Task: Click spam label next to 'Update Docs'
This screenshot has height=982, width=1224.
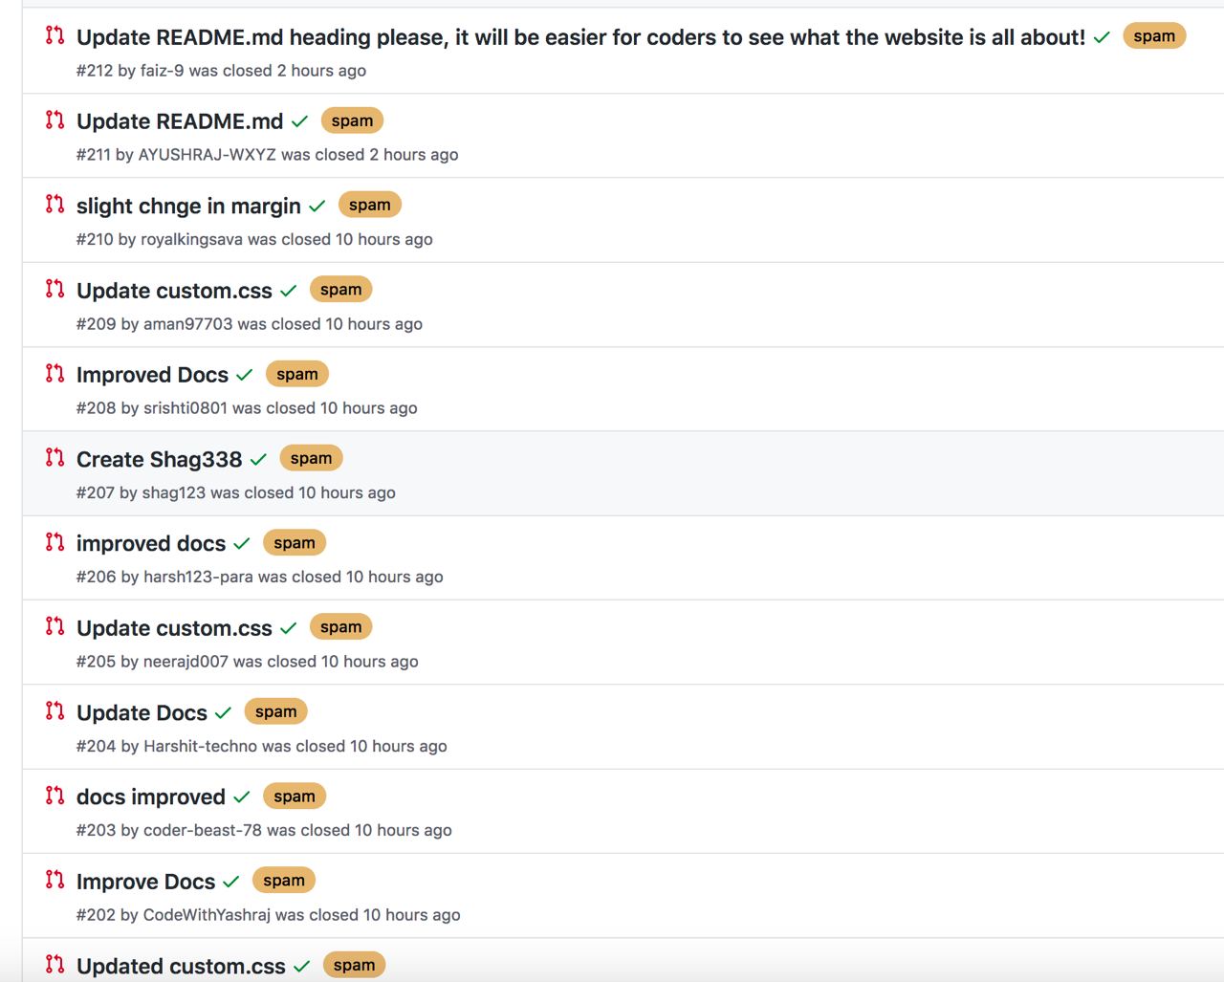Action: pyautogui.click(x=275, y=711)
